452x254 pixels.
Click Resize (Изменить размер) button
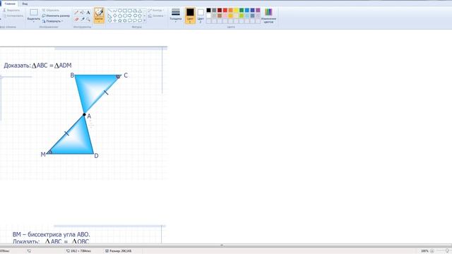56,16
